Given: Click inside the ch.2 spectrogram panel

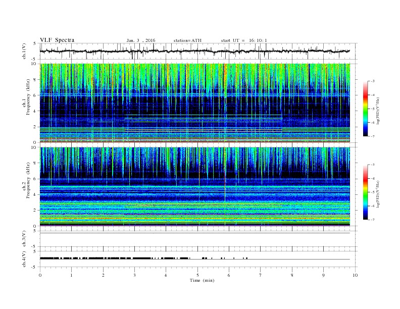Looking at the screenshot, I should (x=194, y=186).
